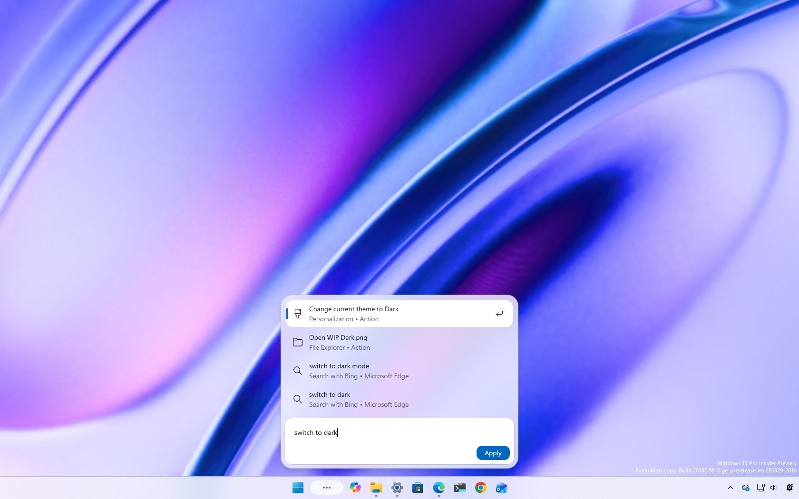Image resolution: width=799 pixels, height=499 pixels.
Task: Focus the 'switch to dark' text input
Action: point(399,432)
